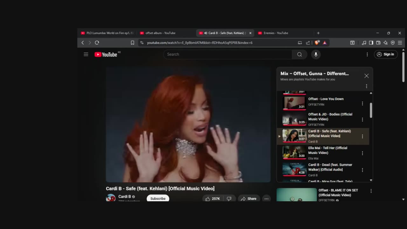407x229 pixels.
Task: Dislike the Cardi B - Safe video
Action: pyautogui.click(x=229, y=198)
